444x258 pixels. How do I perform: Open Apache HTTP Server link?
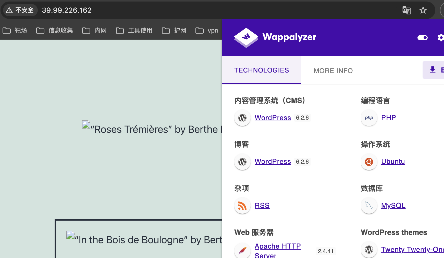[x=278, y=250]
